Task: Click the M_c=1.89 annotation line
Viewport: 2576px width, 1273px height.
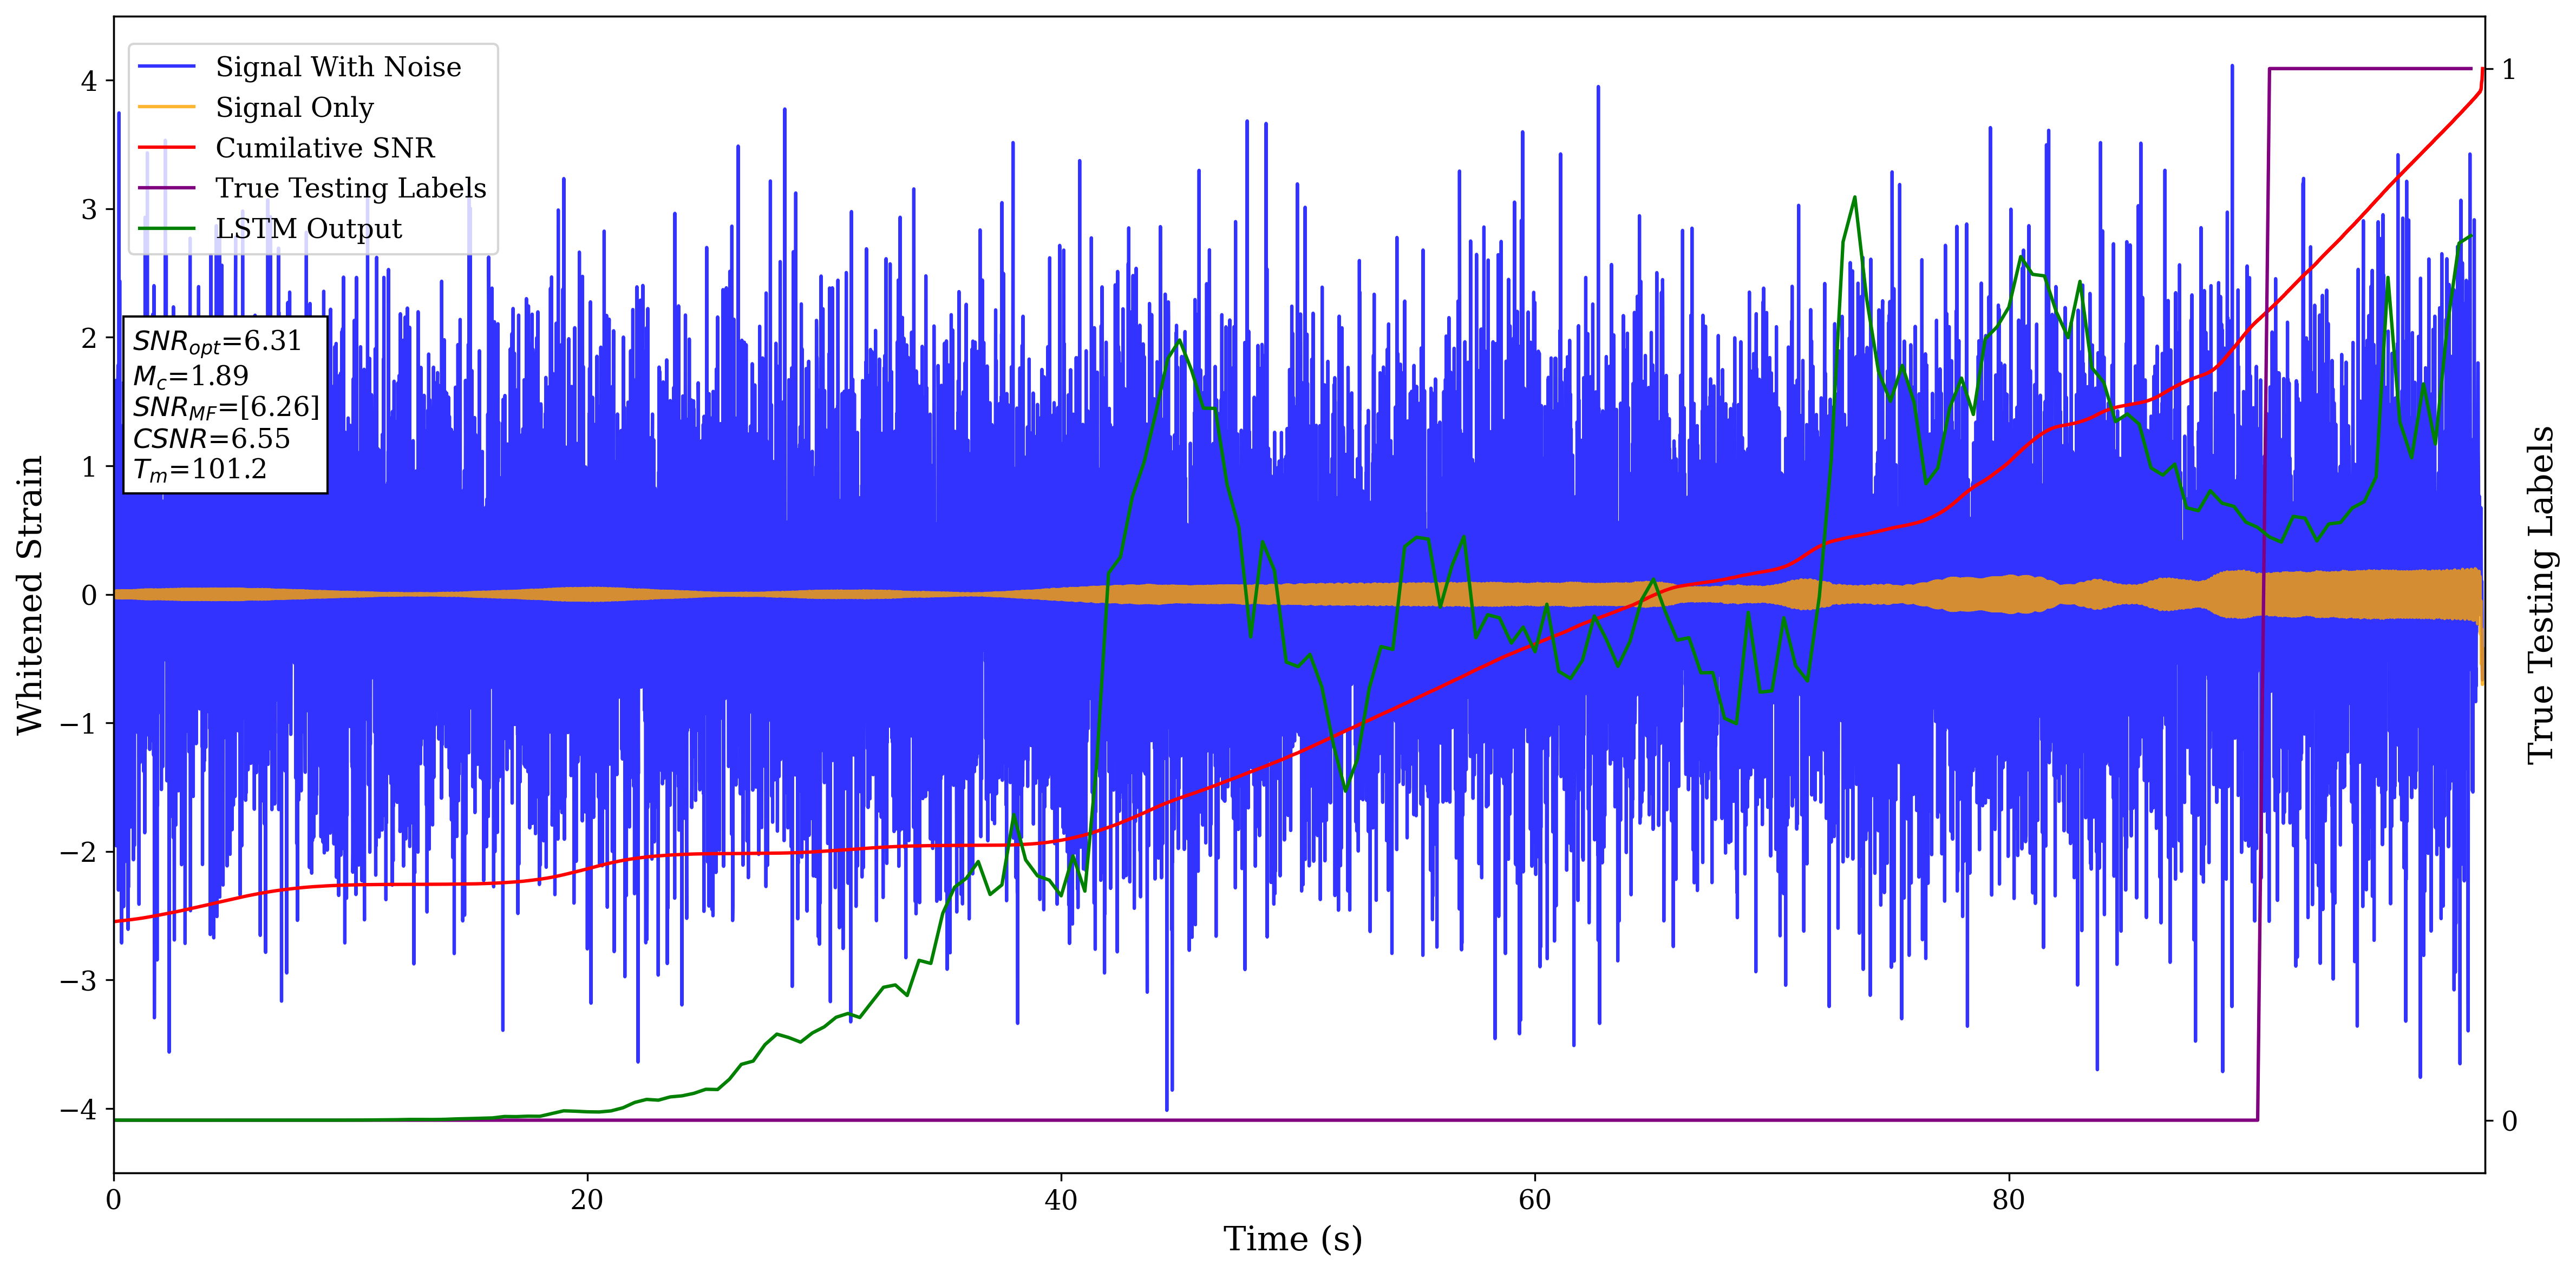Action: tap(190, 375)
